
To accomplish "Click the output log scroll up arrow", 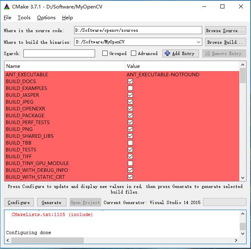I will [243, 214].
